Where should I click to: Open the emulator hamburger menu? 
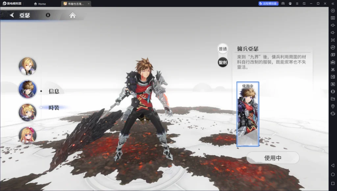point(297,3)
